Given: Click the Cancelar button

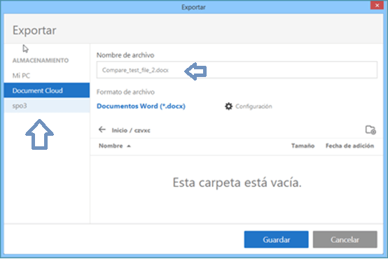Looking at the screenshot, I should [x=345, y=239].
